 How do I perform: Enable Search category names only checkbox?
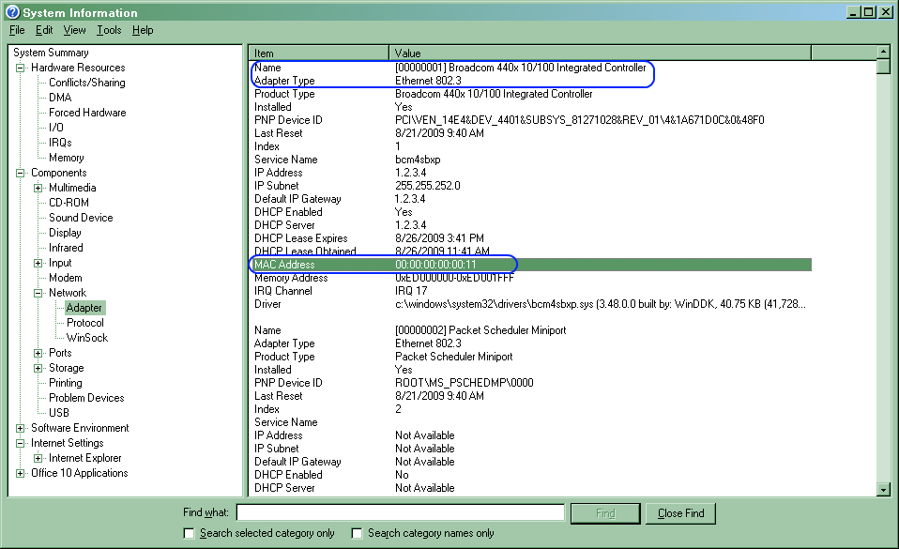(358, 533)
